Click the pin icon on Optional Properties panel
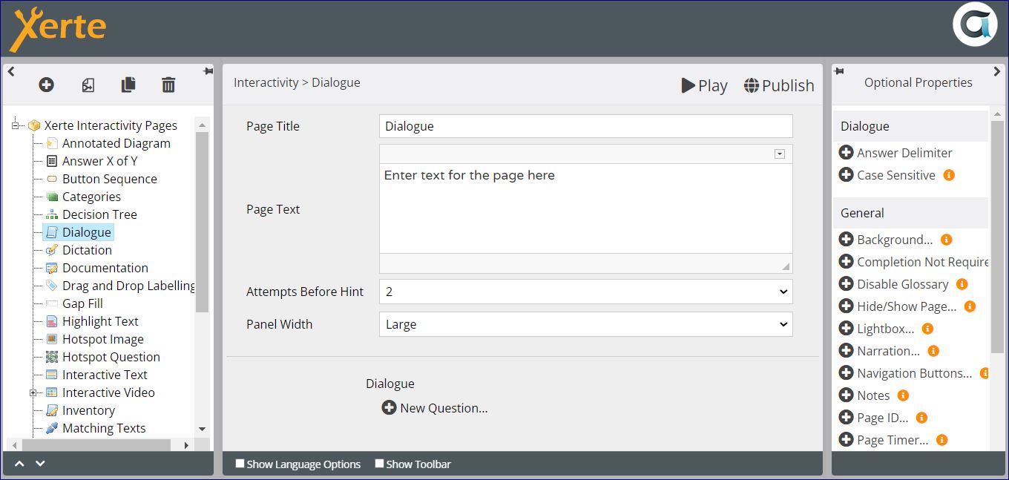Screen dimensions: 1009x480 pos(839,71)
